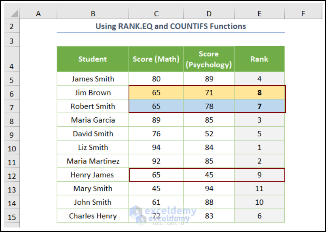Select row 2 header
Screen dimensions: 326x232
click(12, 26)
